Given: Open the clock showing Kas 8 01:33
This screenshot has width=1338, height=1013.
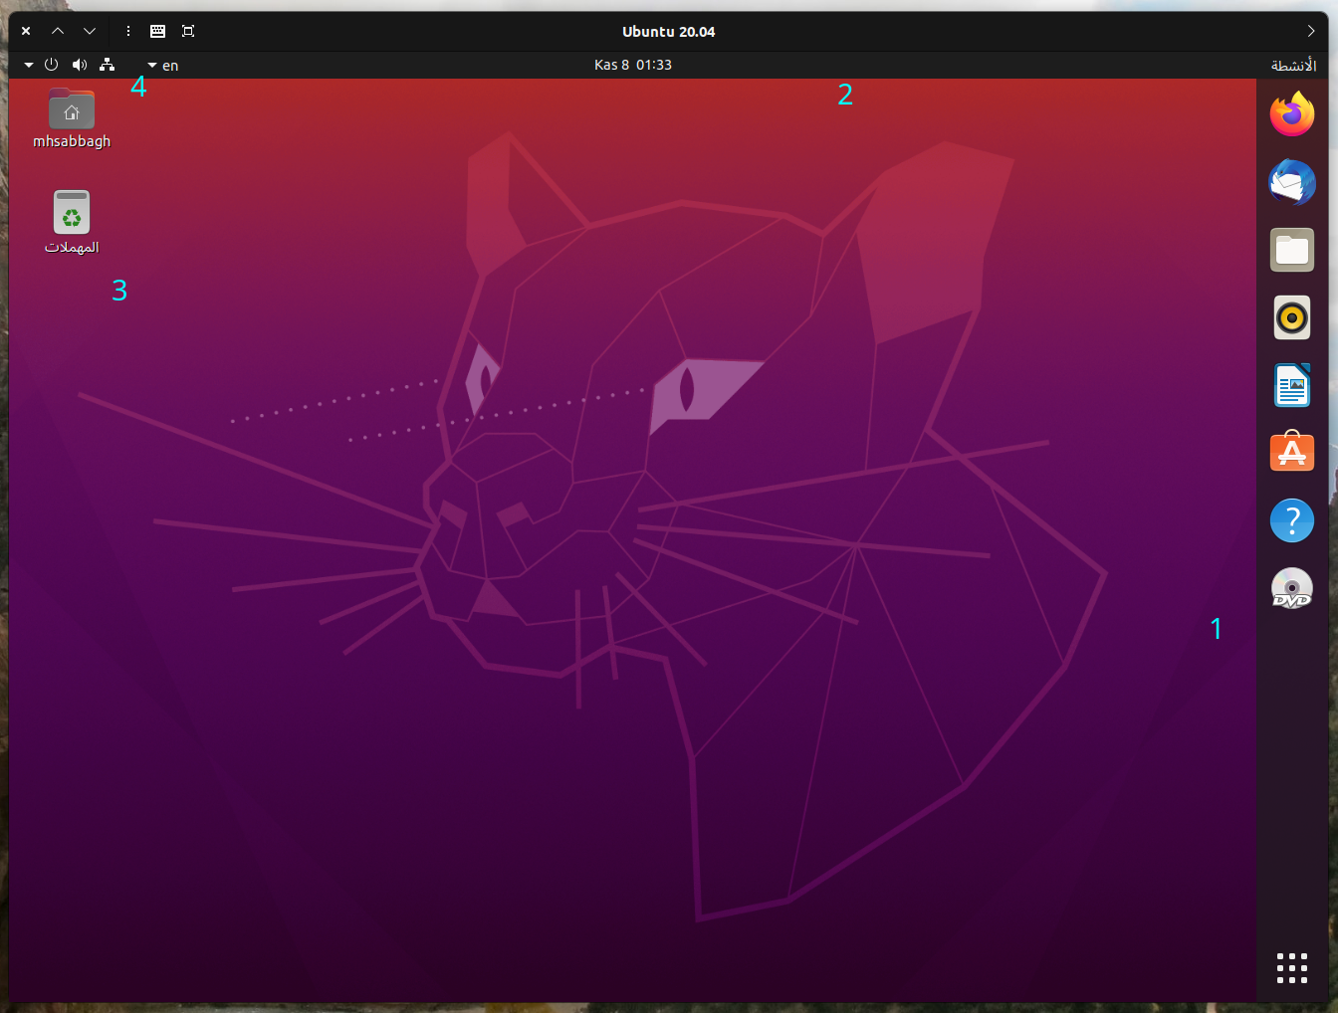Looking at the screenshot, I should click(x=633, y=65).
